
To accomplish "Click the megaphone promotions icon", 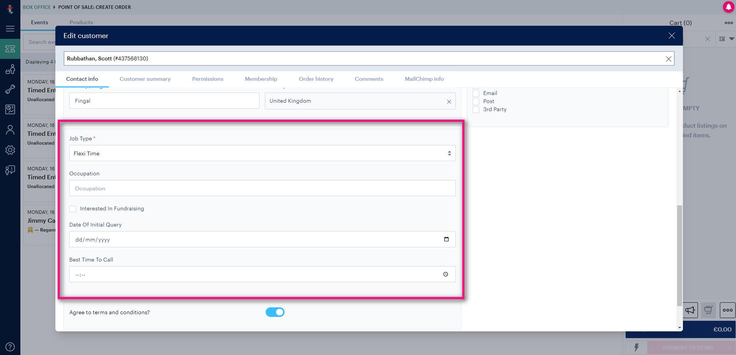I will tap(690, 310).
